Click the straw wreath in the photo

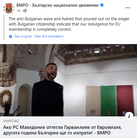pyautogui.click(x=6, y=98)
